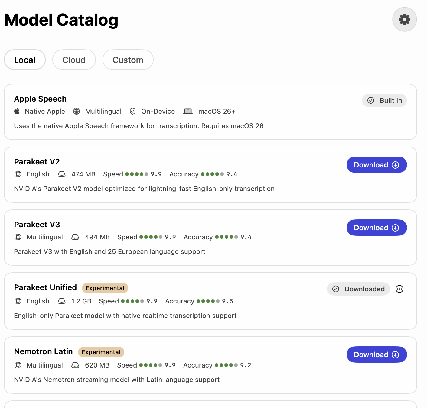Click the laptop icon beside macOS 26+

point(188,111)
